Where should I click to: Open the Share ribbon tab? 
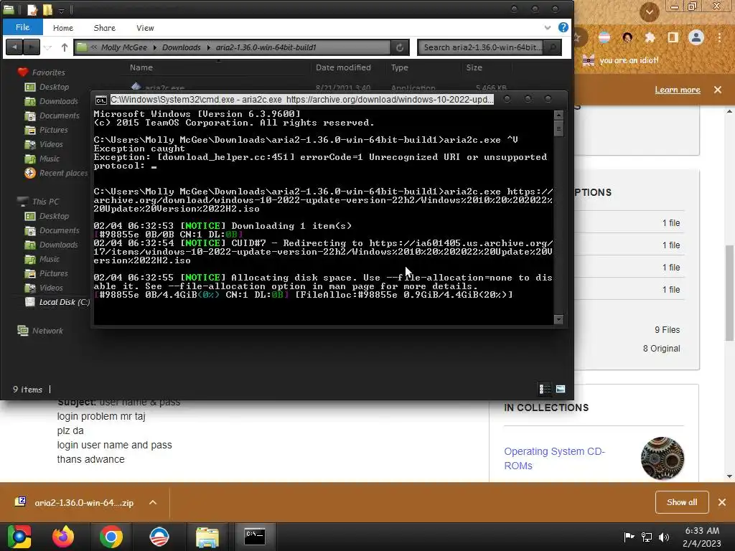click(105, 28)
